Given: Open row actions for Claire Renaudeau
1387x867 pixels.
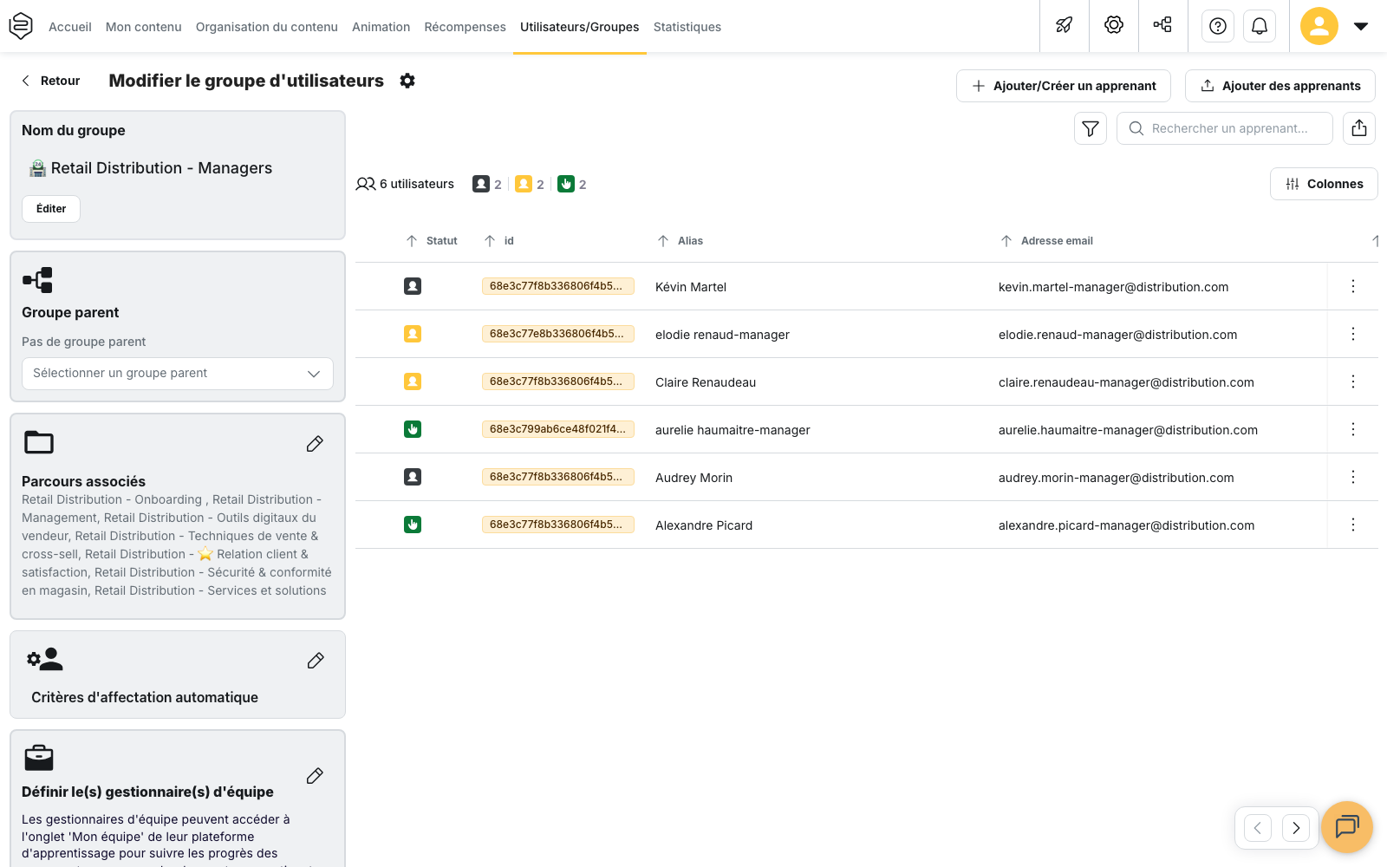Looking at the screenshot, I should coord(1353,381).
